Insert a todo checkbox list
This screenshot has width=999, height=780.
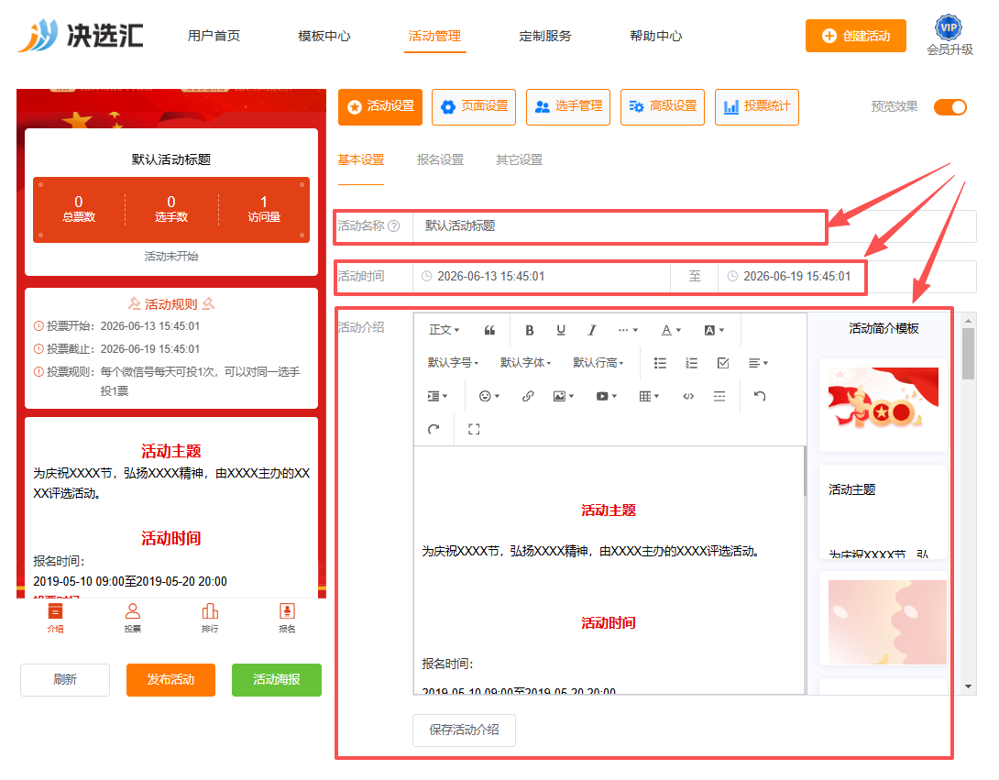[723, 363]
